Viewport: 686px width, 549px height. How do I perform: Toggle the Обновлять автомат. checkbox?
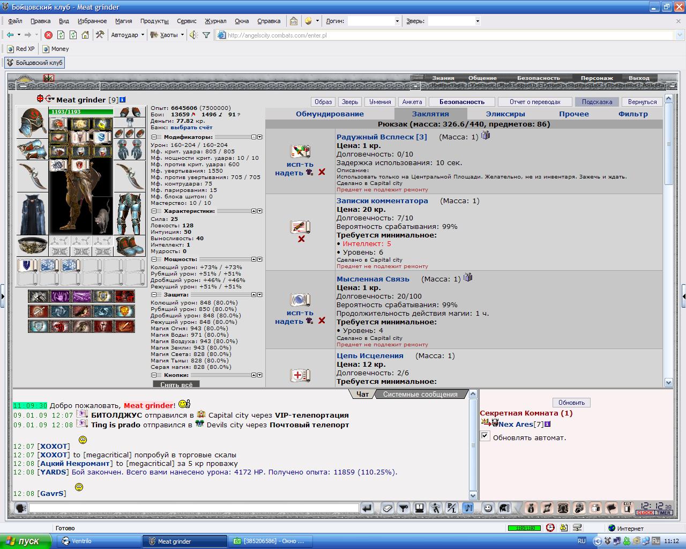[485, 436]
